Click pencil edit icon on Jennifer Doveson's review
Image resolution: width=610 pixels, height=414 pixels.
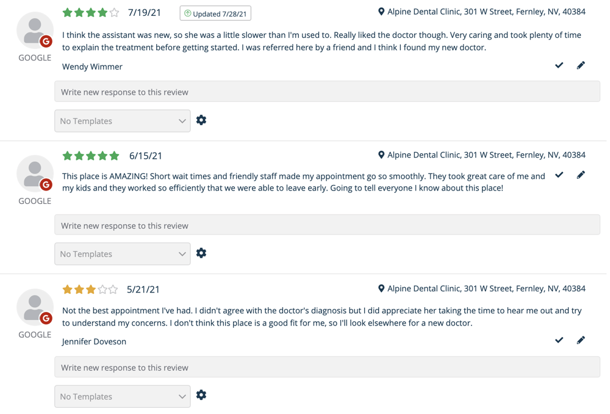[581, 340]
